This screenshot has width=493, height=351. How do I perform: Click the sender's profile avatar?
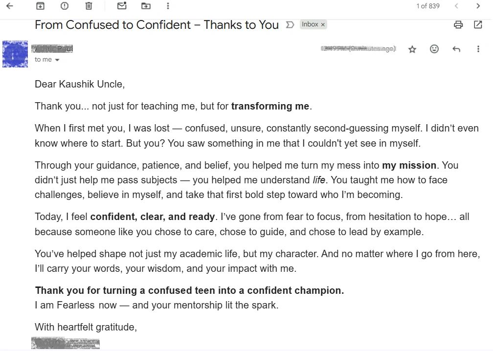(x=15, y=54)
